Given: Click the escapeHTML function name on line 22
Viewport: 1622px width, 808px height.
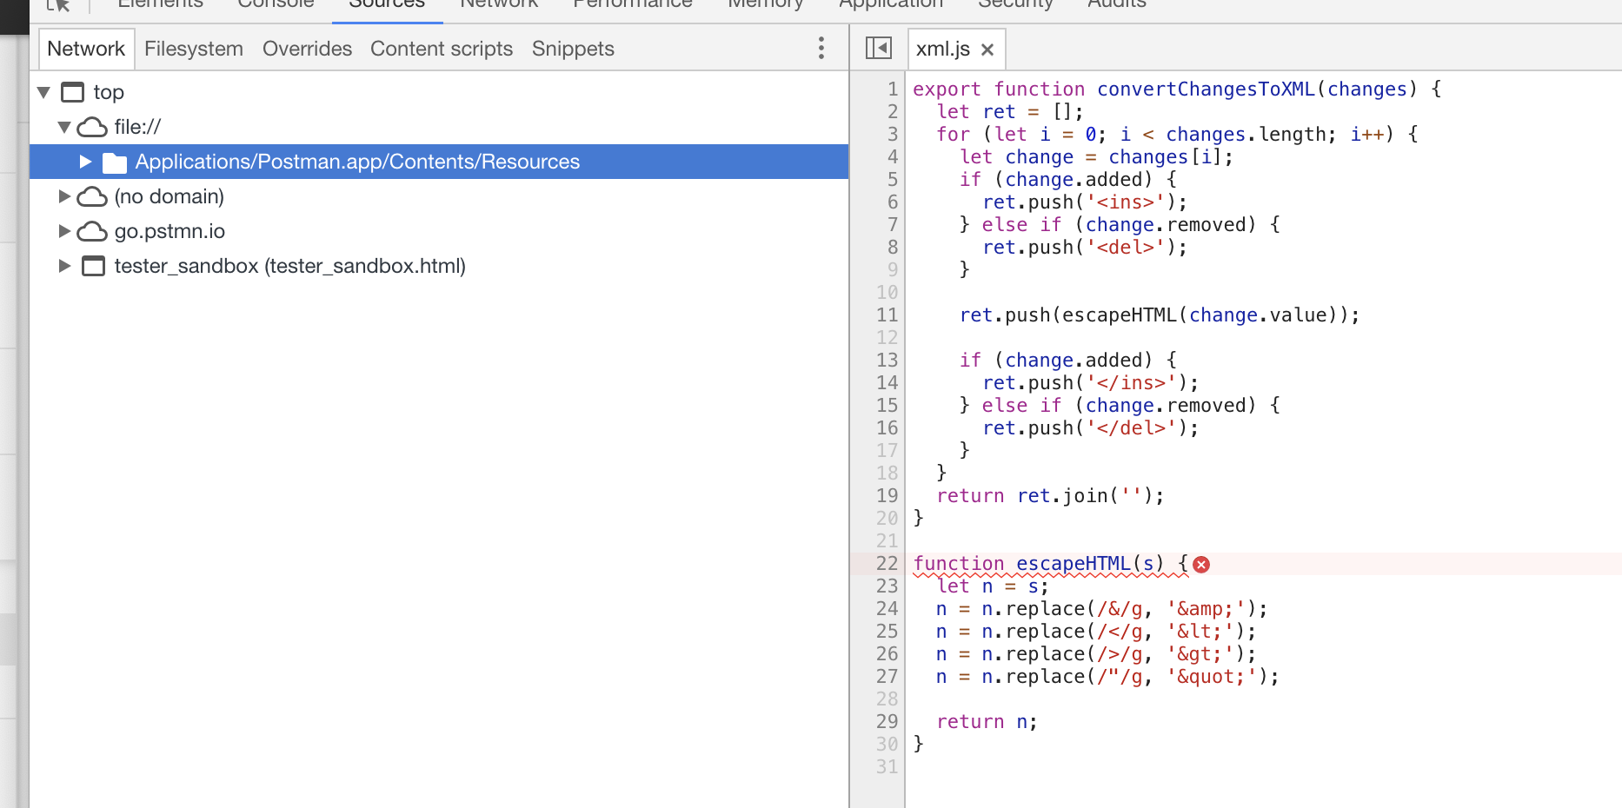Looking at the screenshot, I should 1074,564.
